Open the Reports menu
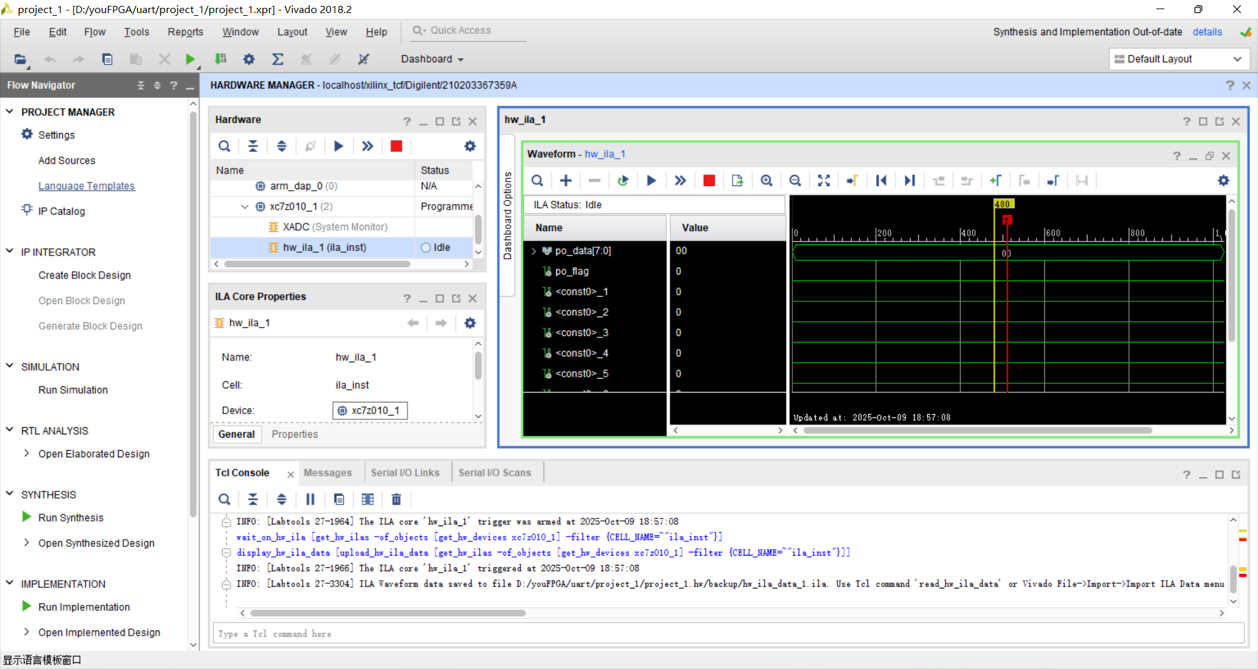Image resolution: width=1258 pixels, height=669 pixels. coord(185,32)
